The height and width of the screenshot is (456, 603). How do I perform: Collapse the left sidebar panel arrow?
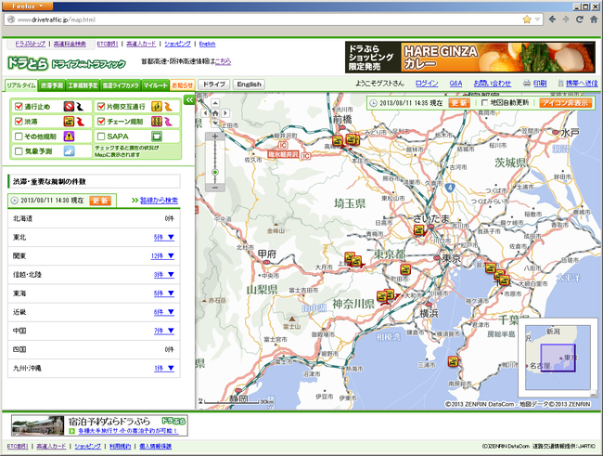tap(189, 100)
